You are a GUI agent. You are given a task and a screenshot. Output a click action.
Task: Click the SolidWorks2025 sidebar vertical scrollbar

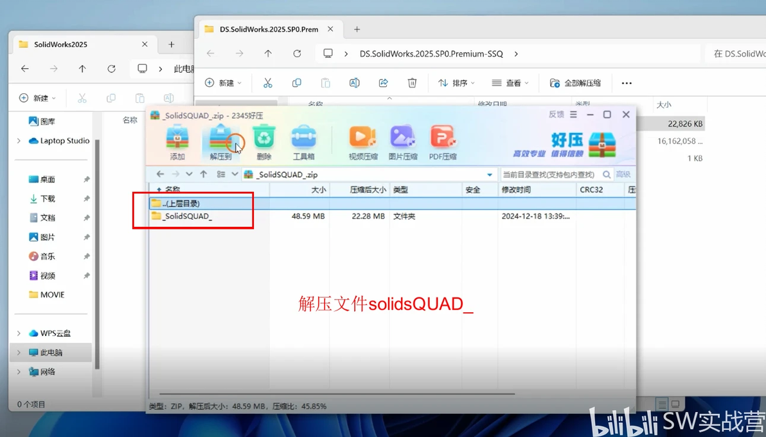point(97,254)
